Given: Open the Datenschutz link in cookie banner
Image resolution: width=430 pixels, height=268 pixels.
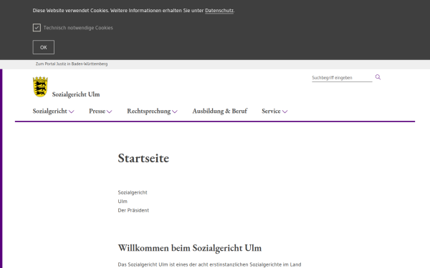Looking at the screenshot, I should [219, 11].
